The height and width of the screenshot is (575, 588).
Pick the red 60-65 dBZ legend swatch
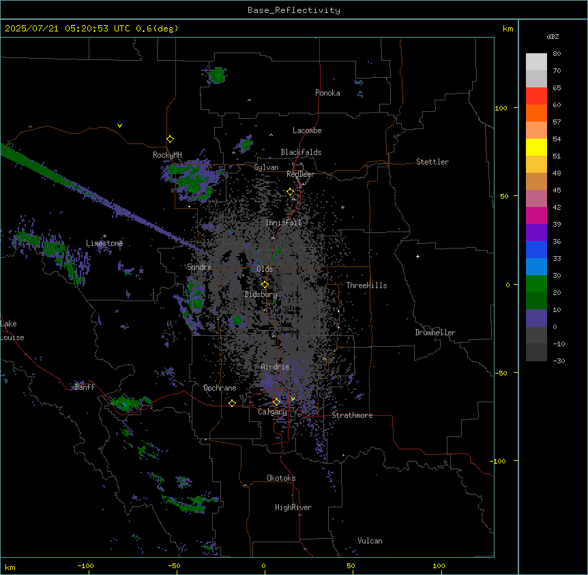536,96
